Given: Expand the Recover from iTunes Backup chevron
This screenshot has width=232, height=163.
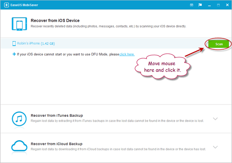Looking at the screenshot, I should pos(215,119).
